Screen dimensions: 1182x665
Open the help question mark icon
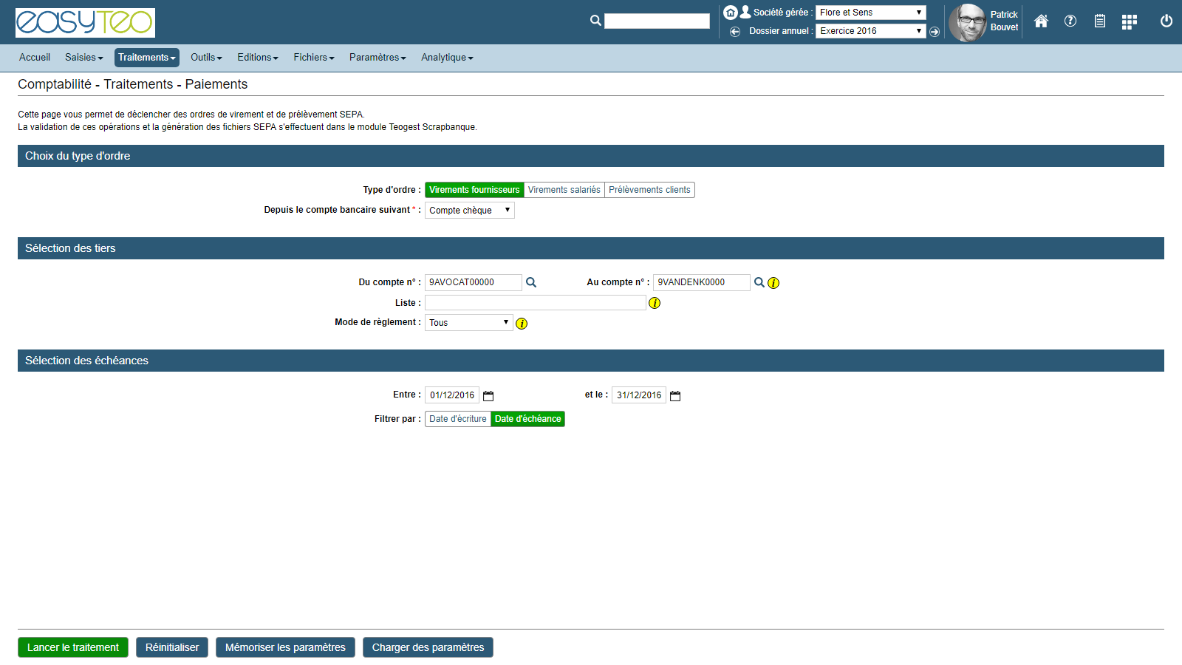coord(1070,21)
